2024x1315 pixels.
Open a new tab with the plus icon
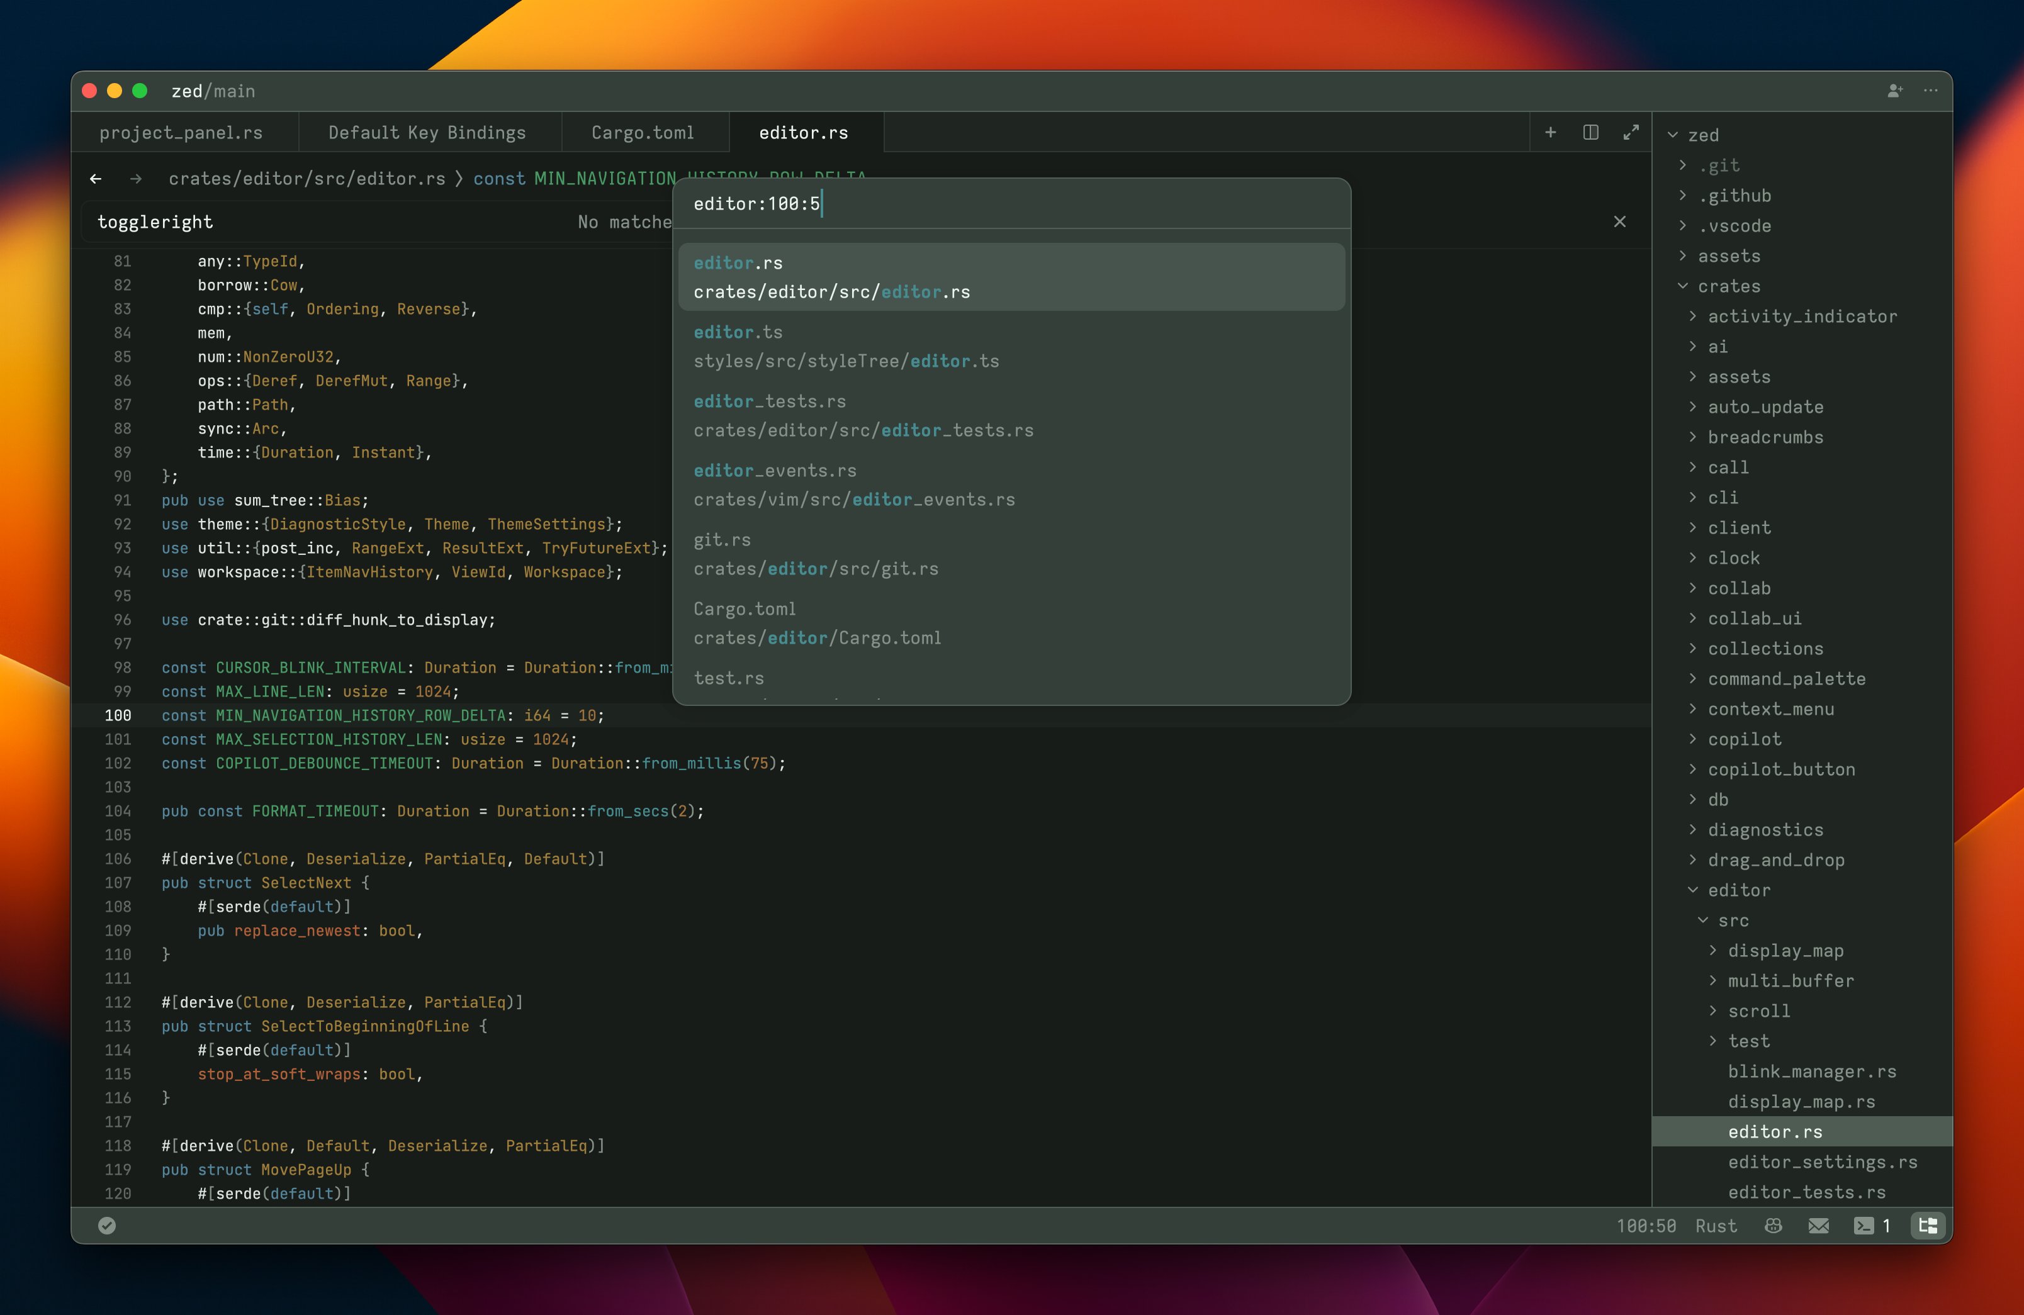coord(1550,133)
